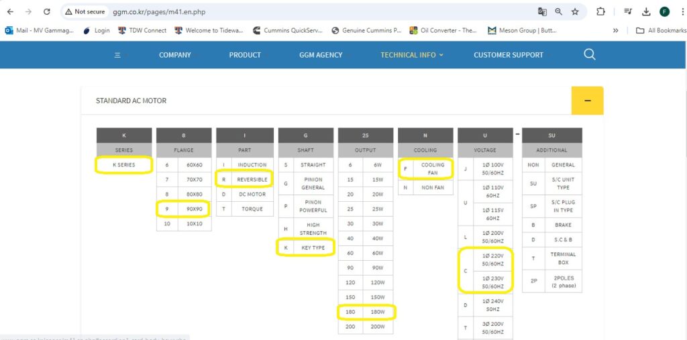
Task: Show more bookmarks via the chevron
Action: [616, 30]
